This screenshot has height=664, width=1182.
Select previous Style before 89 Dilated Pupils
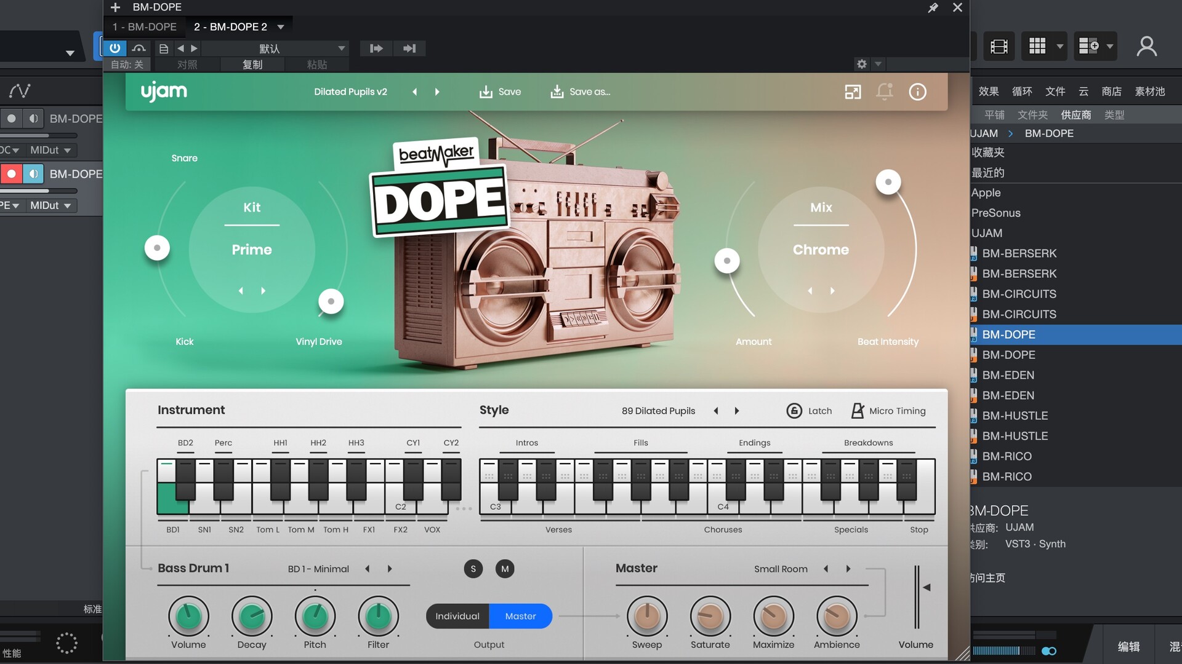[x=716, y=411]
